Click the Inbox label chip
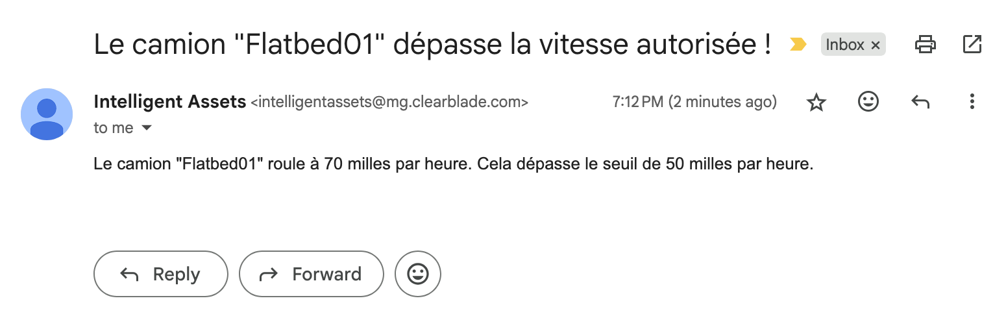The image size is (1006, 331). coord(844,45)
